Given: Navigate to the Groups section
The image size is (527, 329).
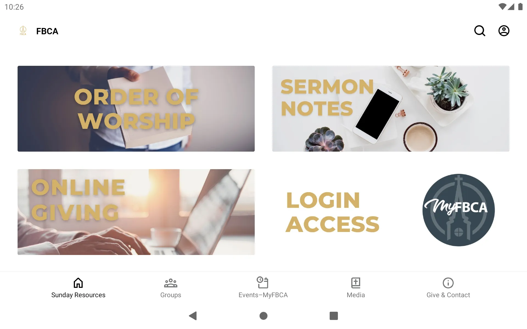Looking at the screenshot, I should (x=170, y=287).
